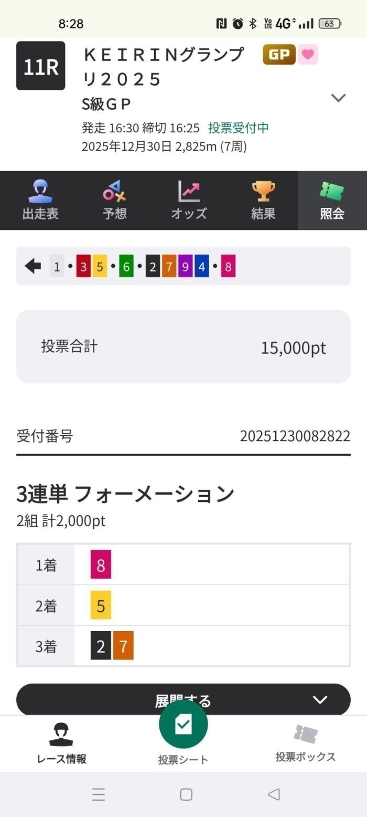
Task: Tap the Android home navigation button
Action: pos(186,794)
